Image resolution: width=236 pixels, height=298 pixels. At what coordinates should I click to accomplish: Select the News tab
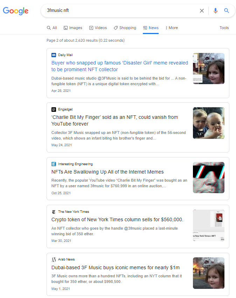(151, 28)
